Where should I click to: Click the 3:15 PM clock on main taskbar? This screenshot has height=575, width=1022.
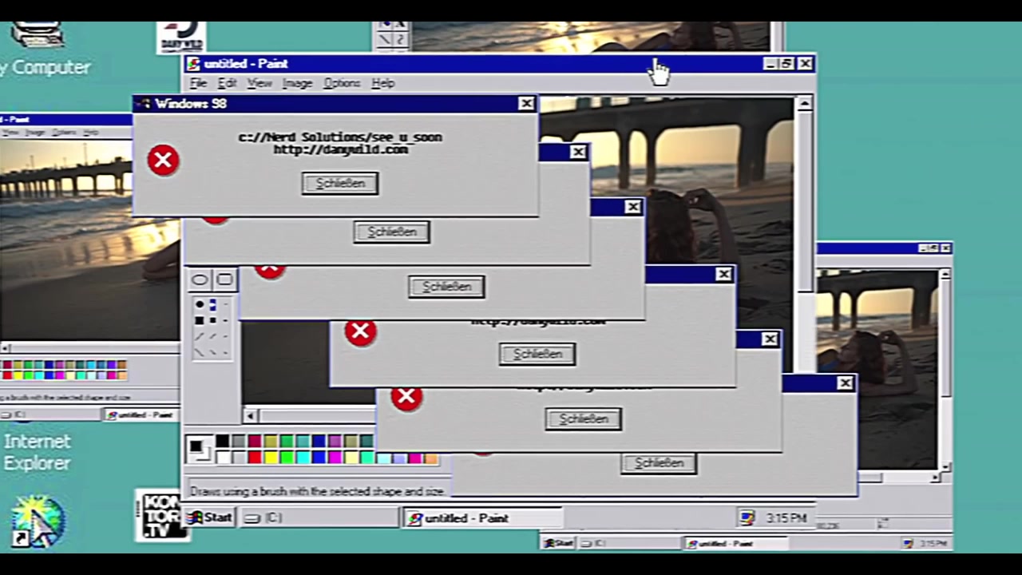click(786, 519)
